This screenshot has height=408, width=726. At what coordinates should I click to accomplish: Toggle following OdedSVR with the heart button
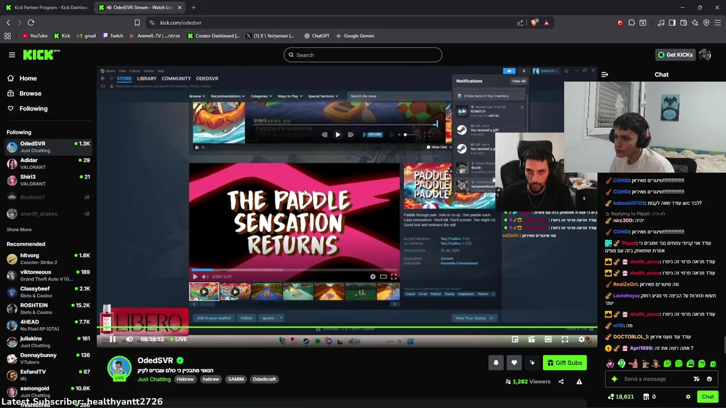pos(514,363)
